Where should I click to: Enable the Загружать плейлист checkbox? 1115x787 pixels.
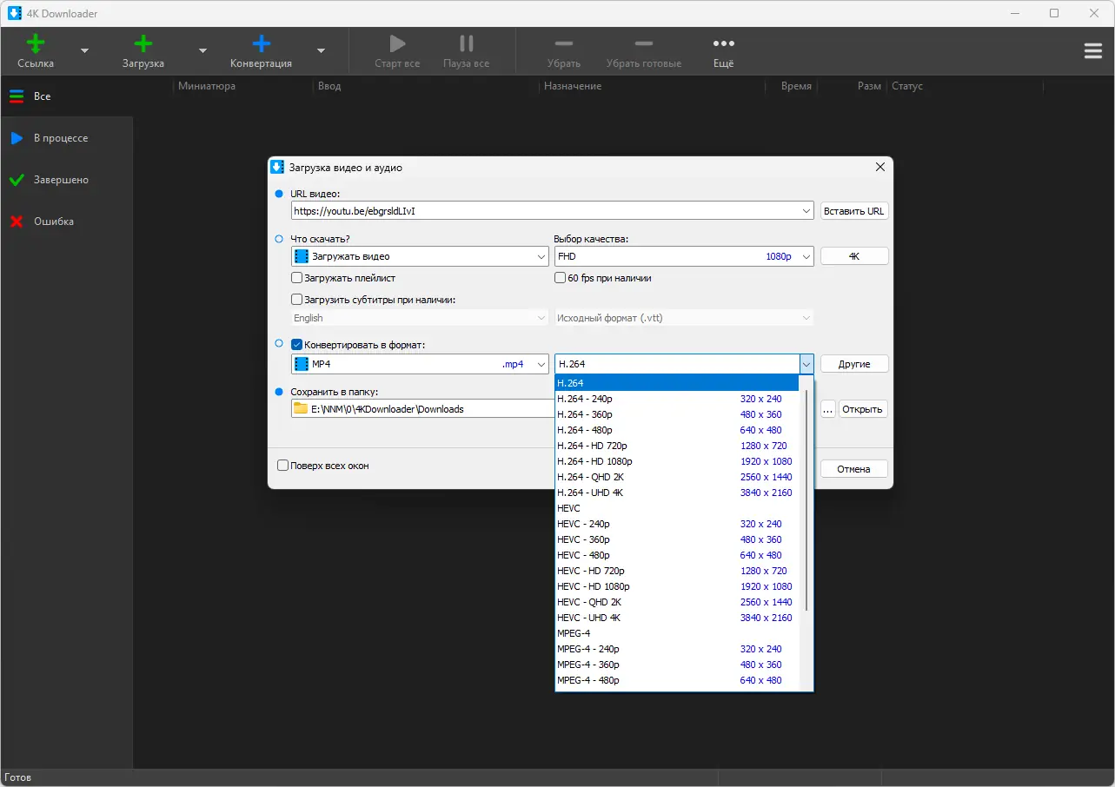coord(297,278)
